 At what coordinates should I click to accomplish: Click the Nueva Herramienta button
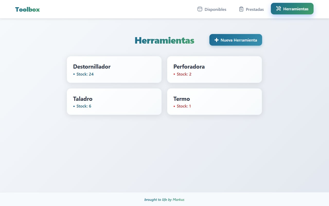pos(236,40)
